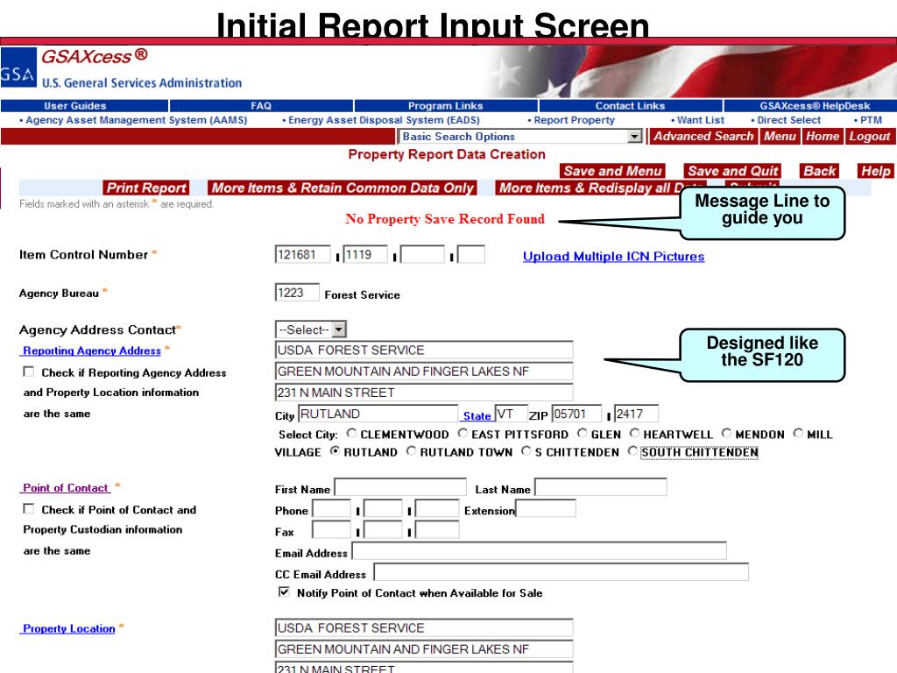Click the GSA logo

pyautogui.click(x=18, y=67)
